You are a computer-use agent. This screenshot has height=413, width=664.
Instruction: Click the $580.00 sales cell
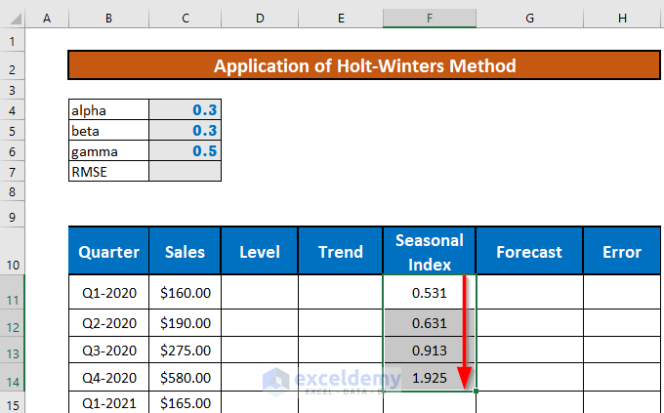(x=185, y=376)
